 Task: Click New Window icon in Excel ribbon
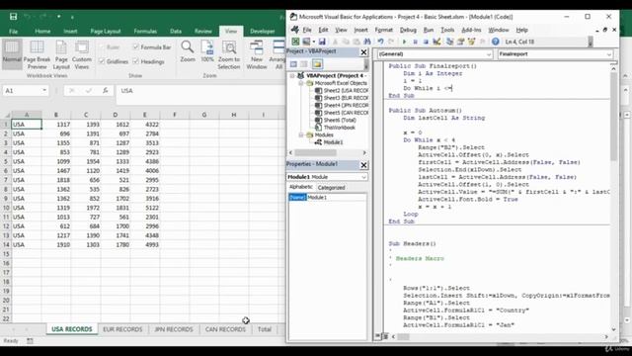click(257, 55)
